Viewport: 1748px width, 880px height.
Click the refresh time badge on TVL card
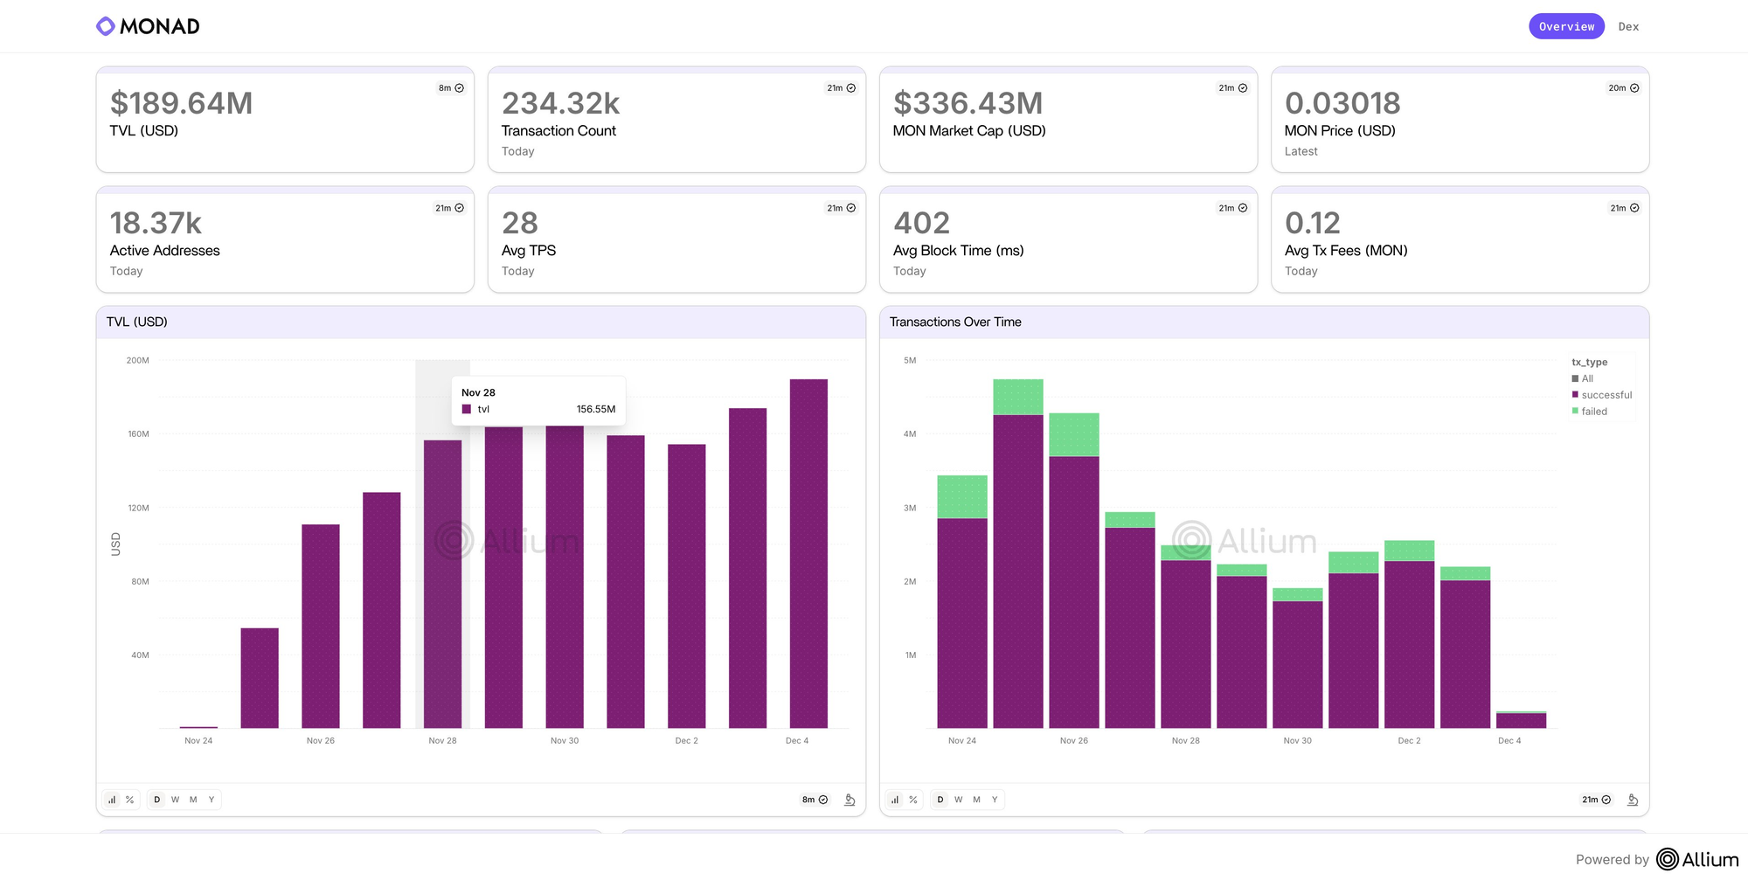(451, 88)
